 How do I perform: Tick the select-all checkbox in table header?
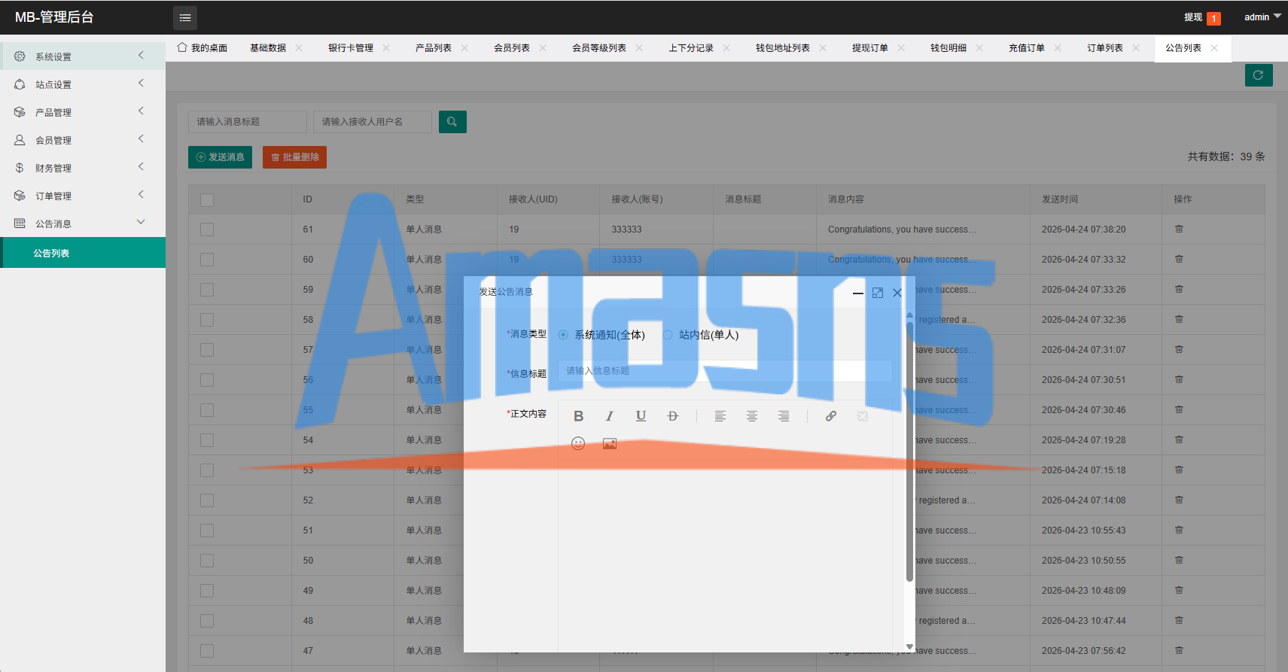pyautogui.click(x=207, y=199)
